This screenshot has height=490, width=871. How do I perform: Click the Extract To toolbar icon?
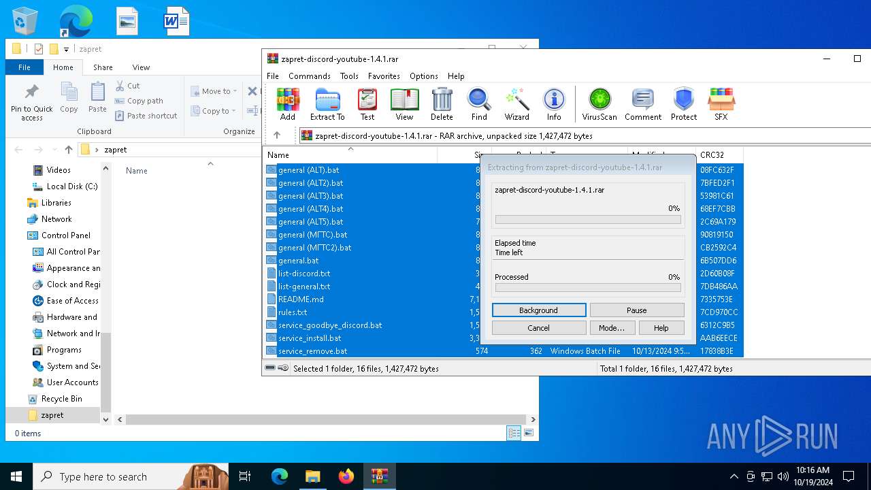[327, 104]
